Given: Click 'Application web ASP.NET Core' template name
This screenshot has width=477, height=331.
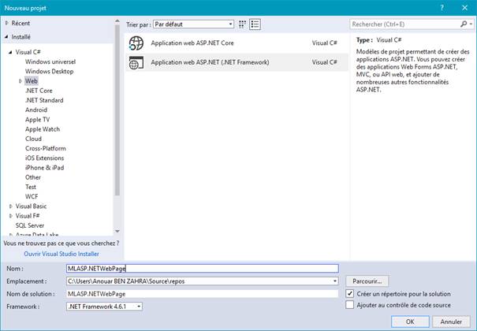Looking at the screenshot, I should coord(192,43).
